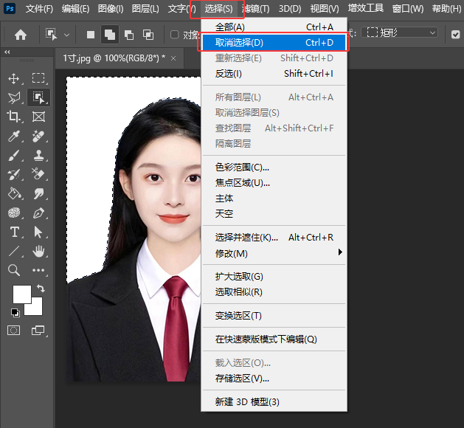Image resolution: width=464 pixels, height=428 pixels.
Task: Select the Clone Stamp tool
Action: click(39, 155)
